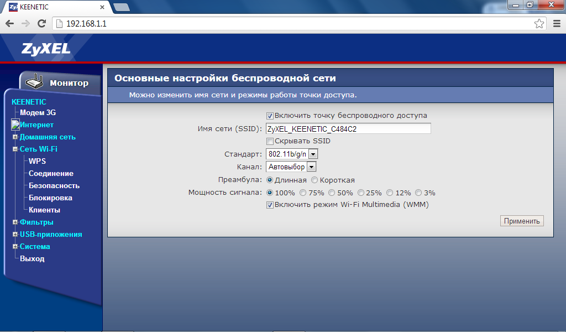Close the KEENETIC browser tab
This screenshot has width=566, height=332.
[102, 7]
